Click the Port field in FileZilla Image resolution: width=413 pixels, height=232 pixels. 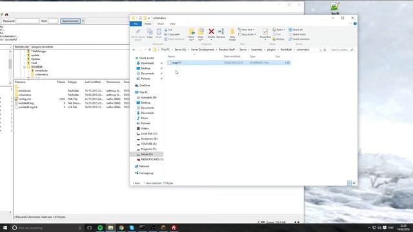tap(53, 21)
